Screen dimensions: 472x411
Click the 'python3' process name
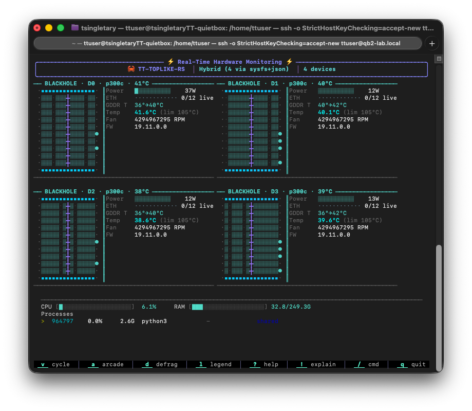point(154,321)
